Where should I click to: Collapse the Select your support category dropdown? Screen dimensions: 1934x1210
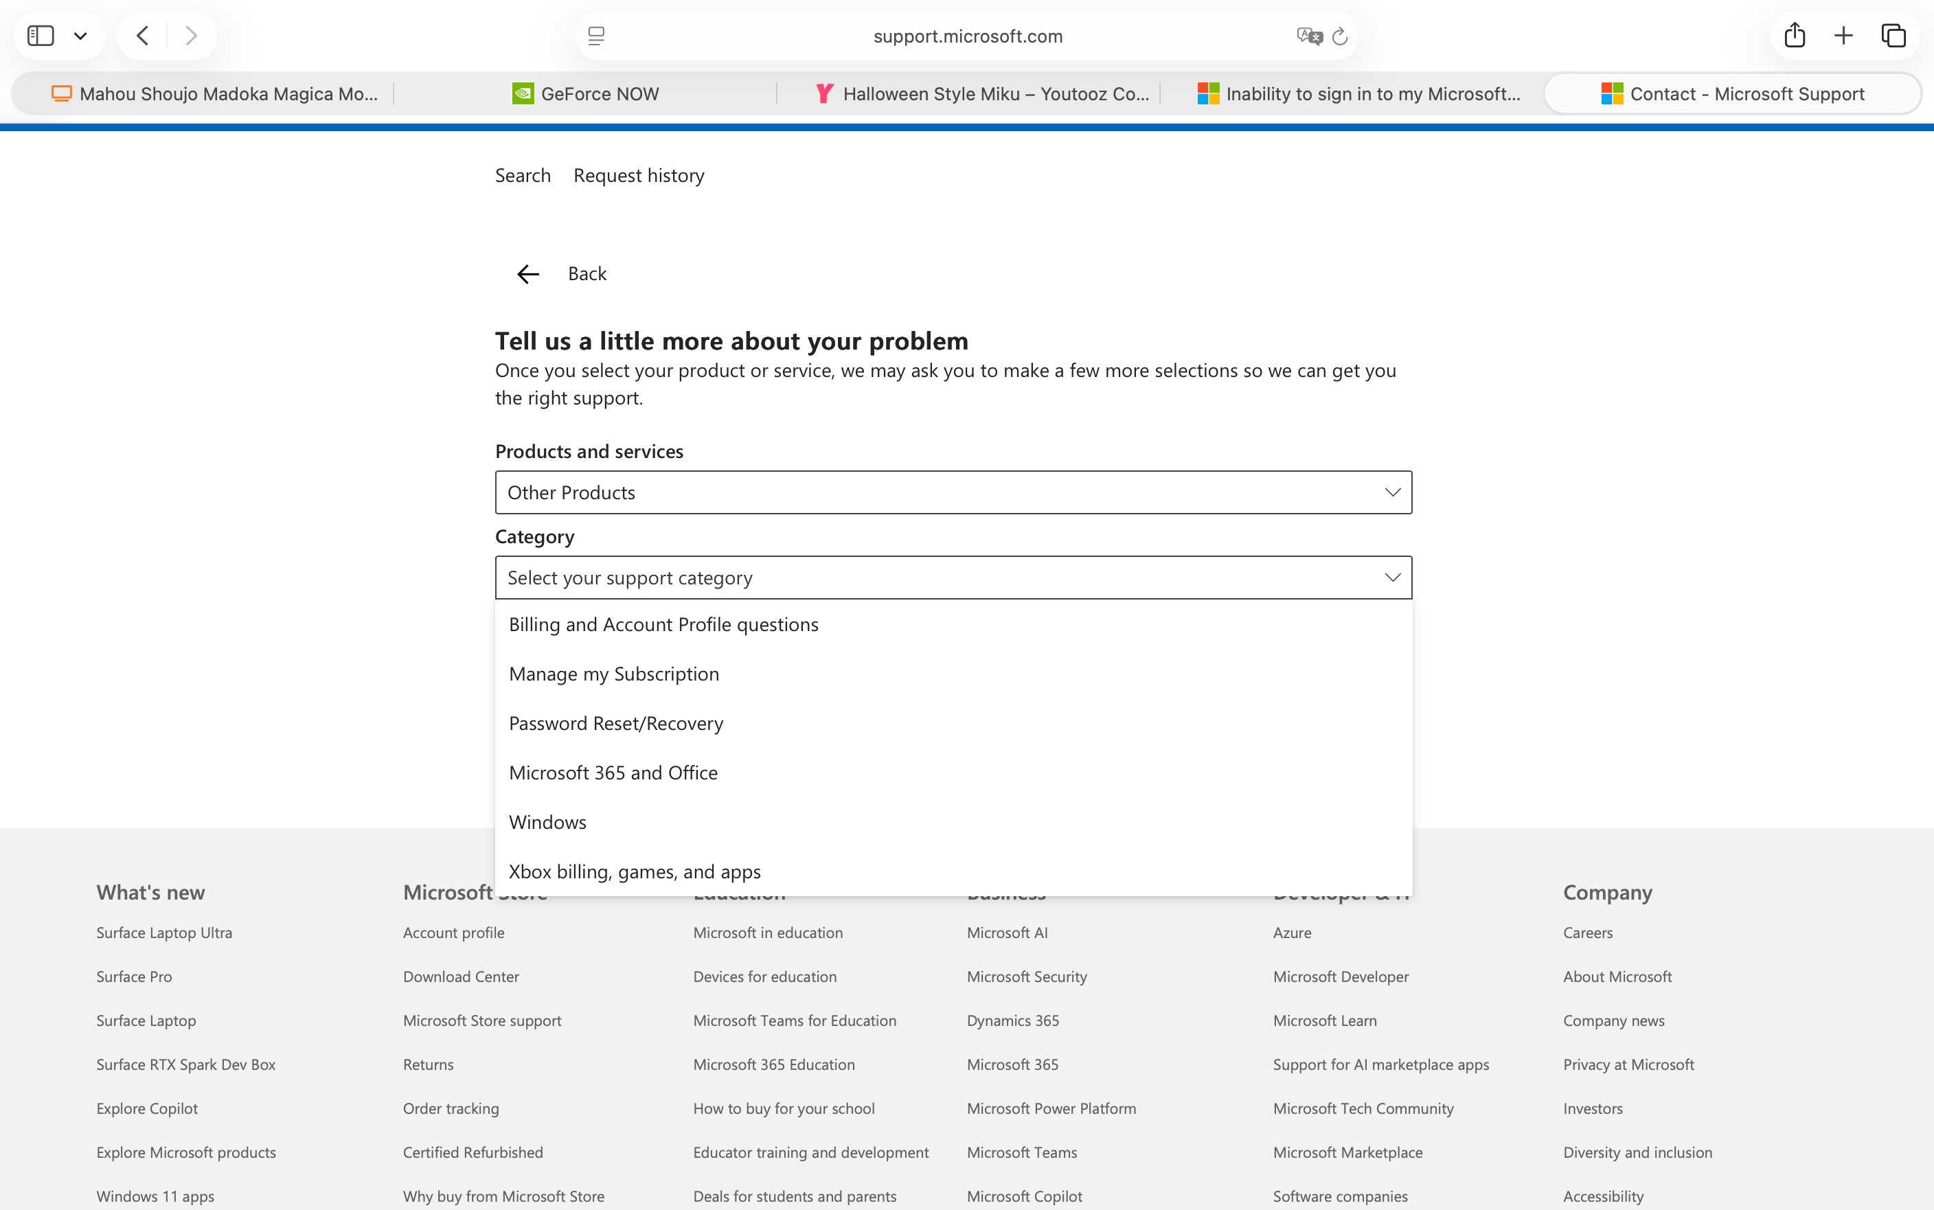(953, 578)
